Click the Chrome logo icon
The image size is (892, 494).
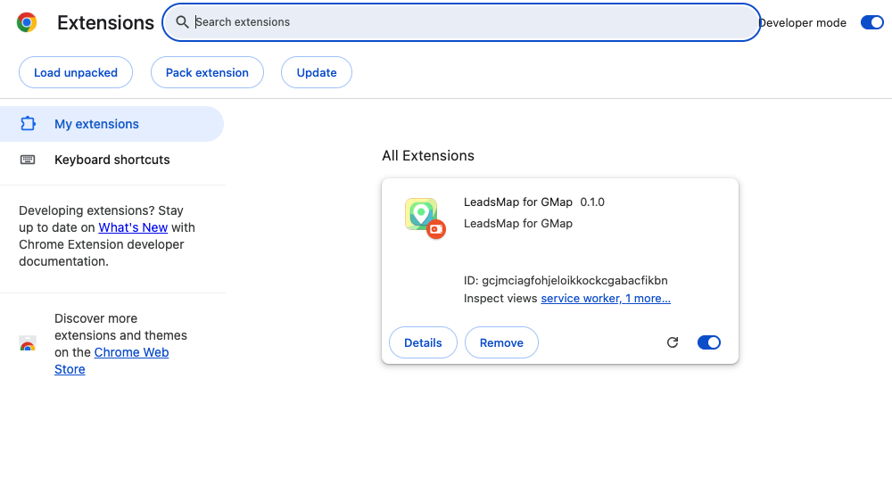[x=27, y=22]
